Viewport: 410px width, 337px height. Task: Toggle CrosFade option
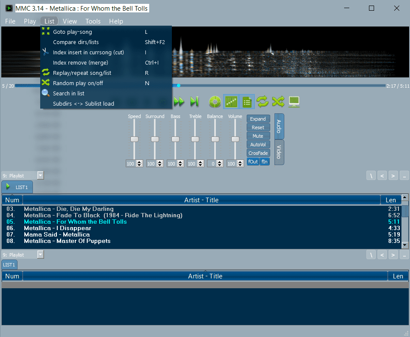click(x=258, y=153)
